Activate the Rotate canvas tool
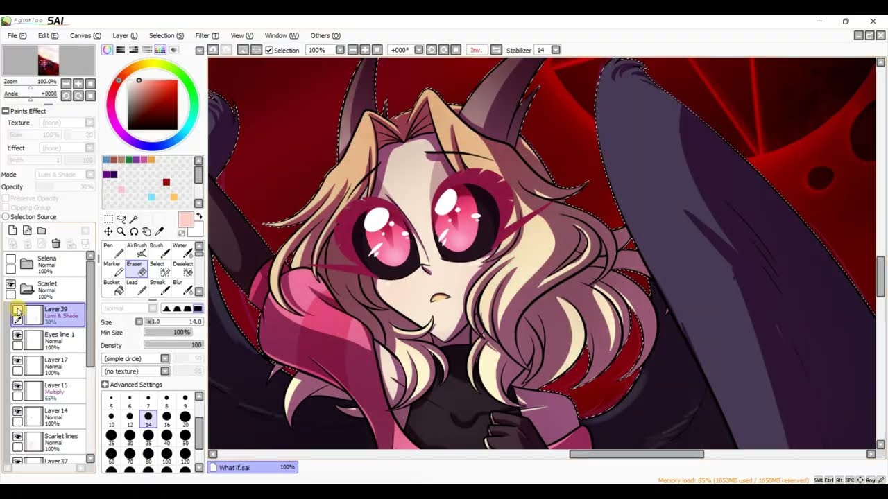Image resolution: width=888 pixels, height=499 pixels. click(x=134, y=231)
